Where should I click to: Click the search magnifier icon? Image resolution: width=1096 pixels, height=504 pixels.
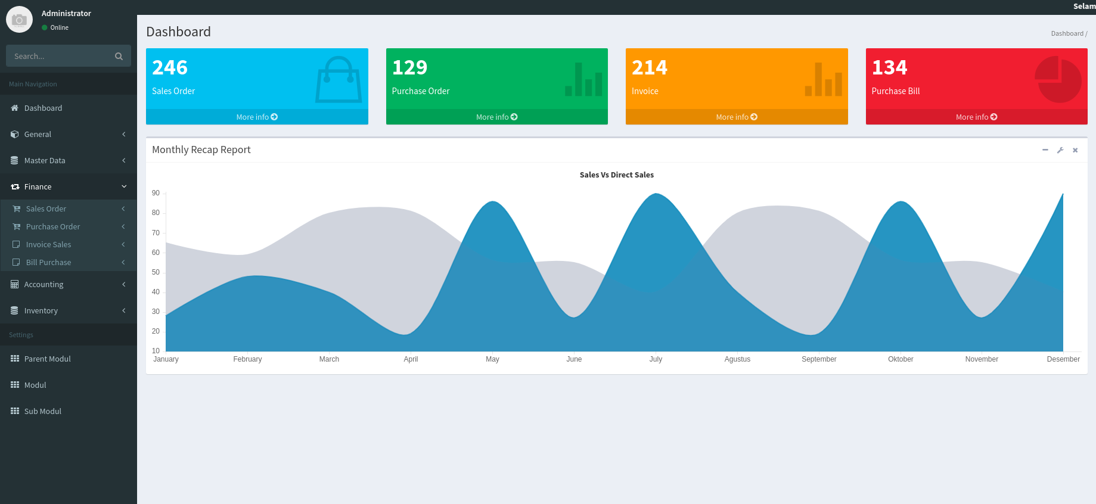point(119,56)
